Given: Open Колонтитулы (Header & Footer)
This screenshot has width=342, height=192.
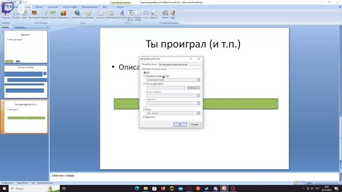Looking at the screenshot, I should click(x=112, y=14).
